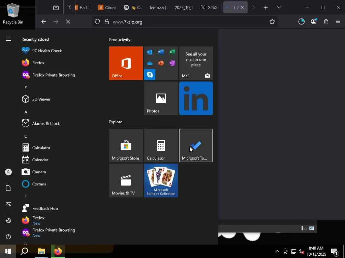This screenshot has height=258, width=345.
Task: Click the clock showing 8:40 AM
Action: point(316,251)
